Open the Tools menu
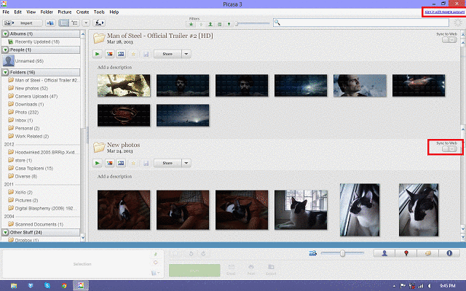The image size is (466, 291). 99,12
